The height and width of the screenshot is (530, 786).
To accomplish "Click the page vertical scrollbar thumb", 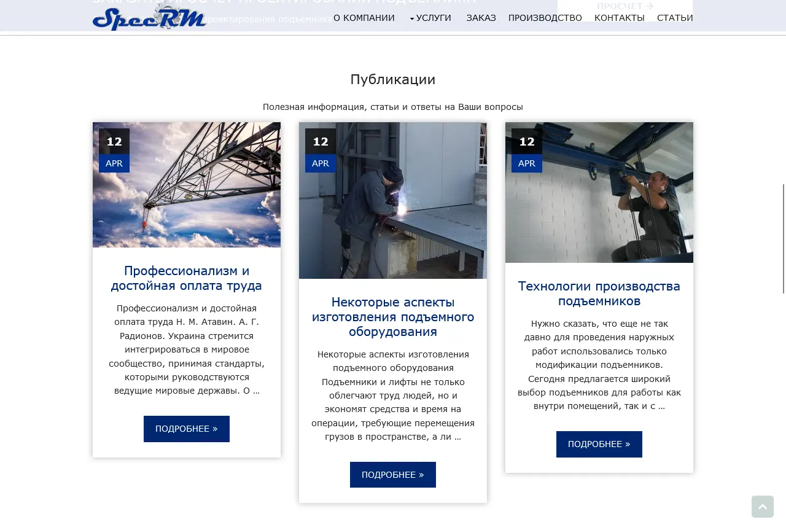I will 784,238.
